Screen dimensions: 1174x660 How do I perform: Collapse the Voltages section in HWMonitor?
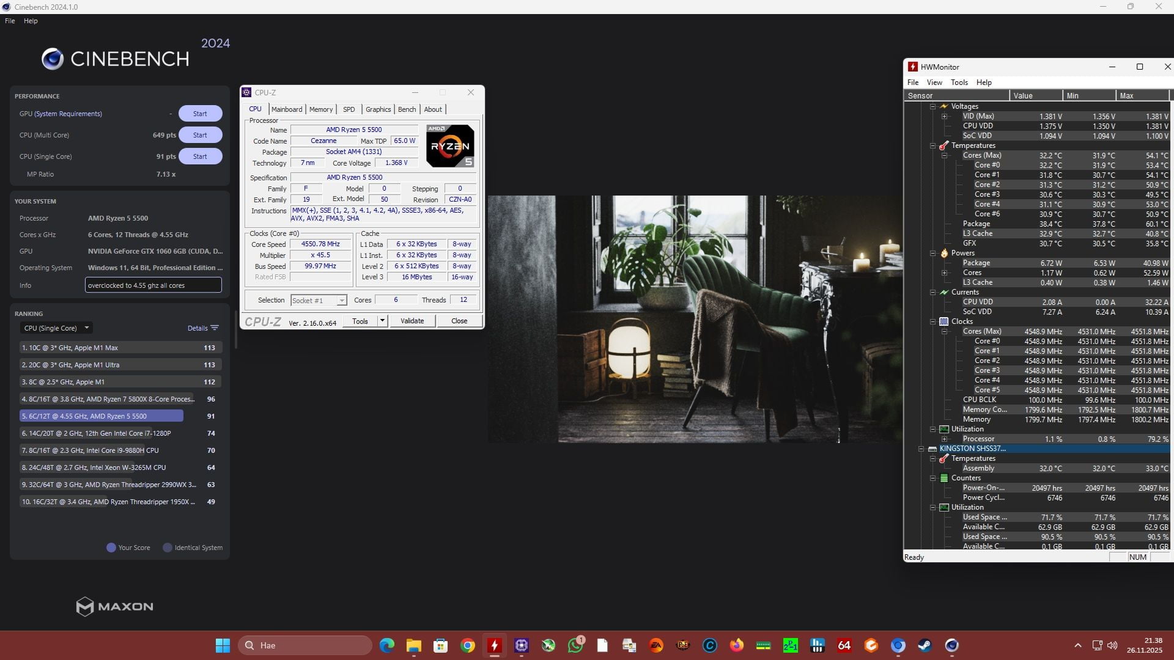933,106
